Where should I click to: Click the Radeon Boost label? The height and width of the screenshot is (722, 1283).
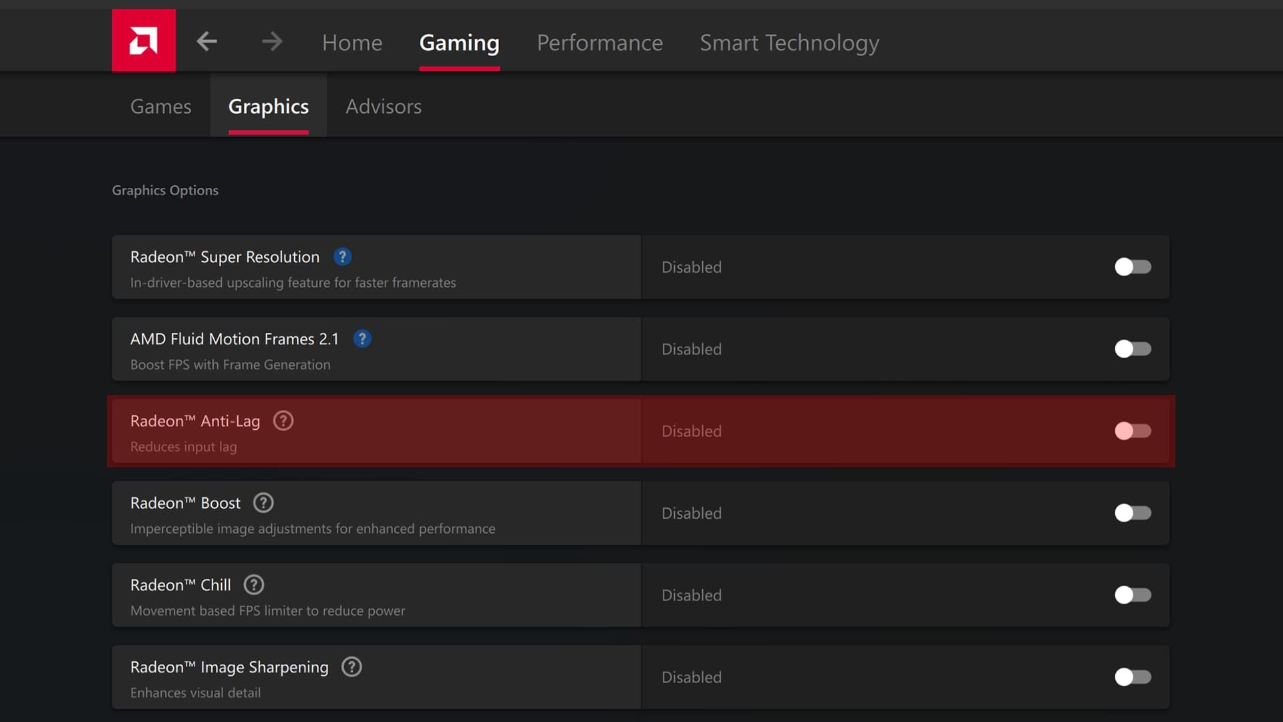(185, 503)
